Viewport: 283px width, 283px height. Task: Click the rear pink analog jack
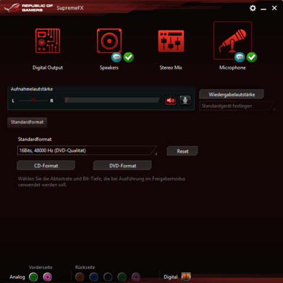(136, 277)
